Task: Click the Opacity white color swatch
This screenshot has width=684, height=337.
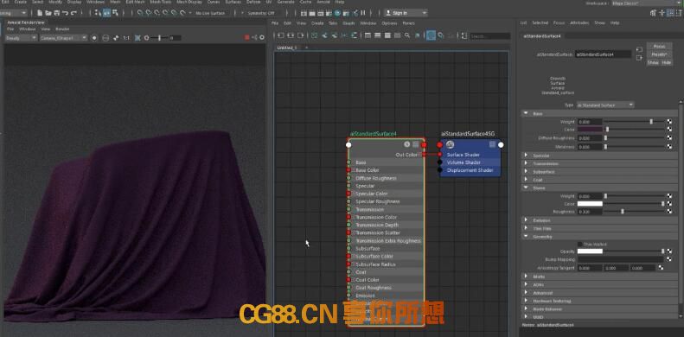Action: click(590, 251)
